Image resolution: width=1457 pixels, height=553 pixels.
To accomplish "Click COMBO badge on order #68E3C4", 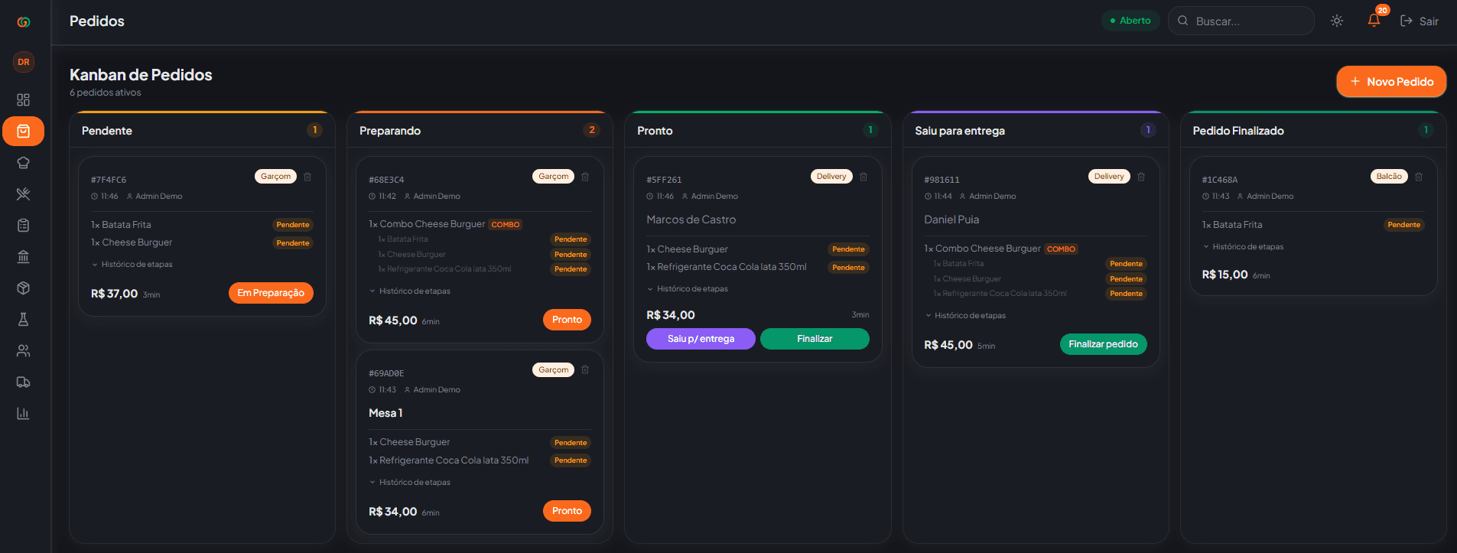I will point(506,225).
